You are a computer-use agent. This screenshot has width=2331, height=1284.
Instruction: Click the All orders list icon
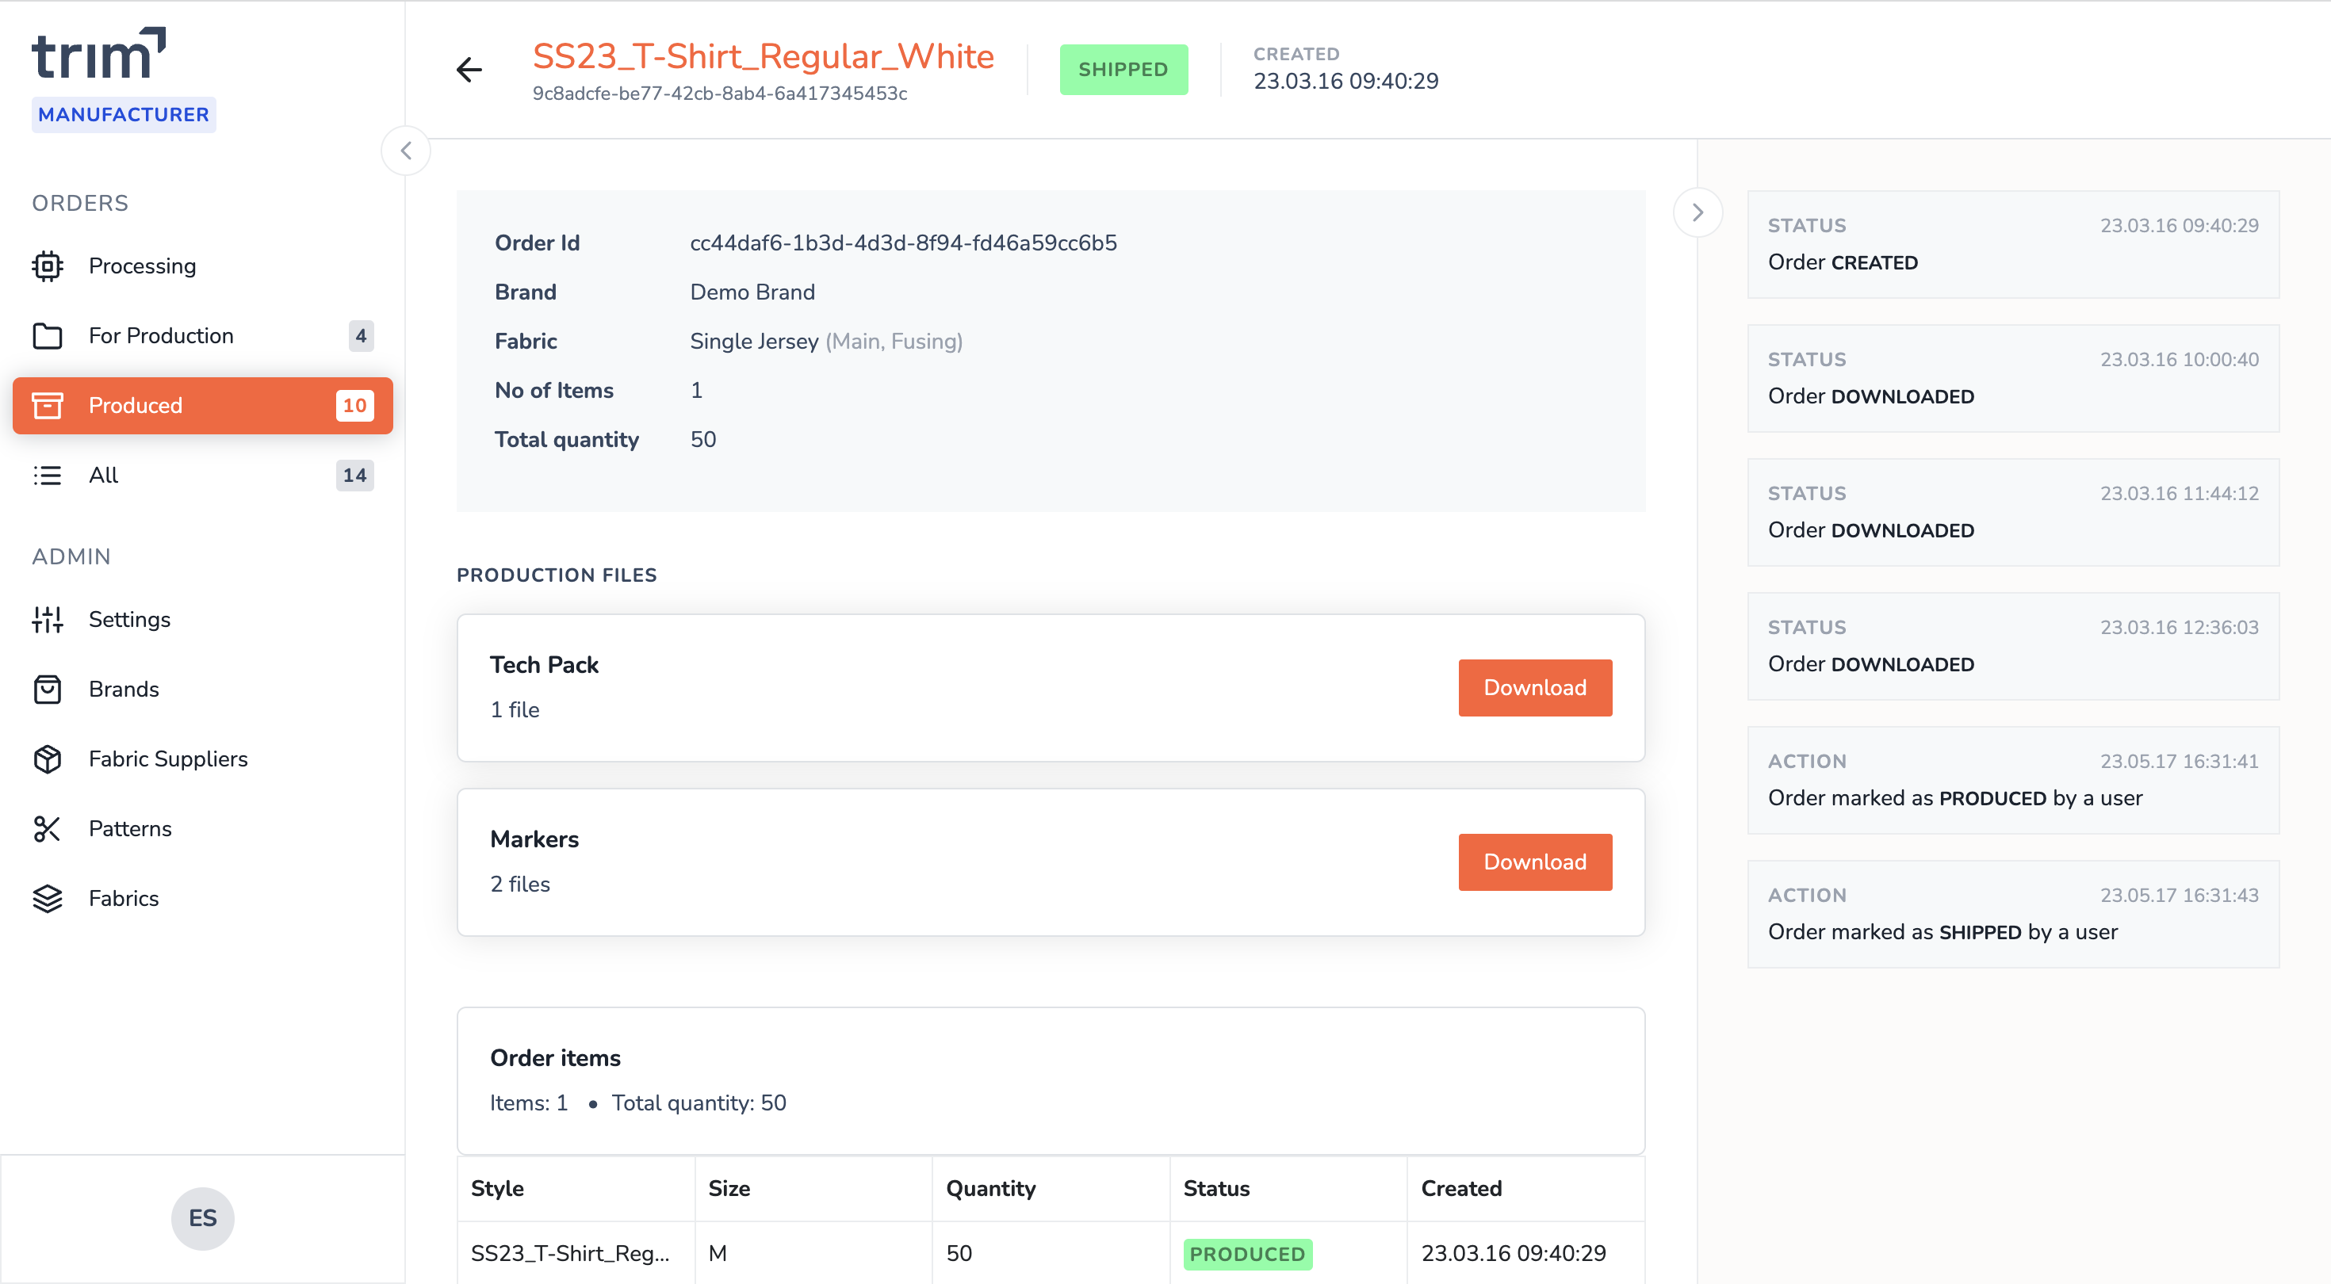click(x=47, y=475)
